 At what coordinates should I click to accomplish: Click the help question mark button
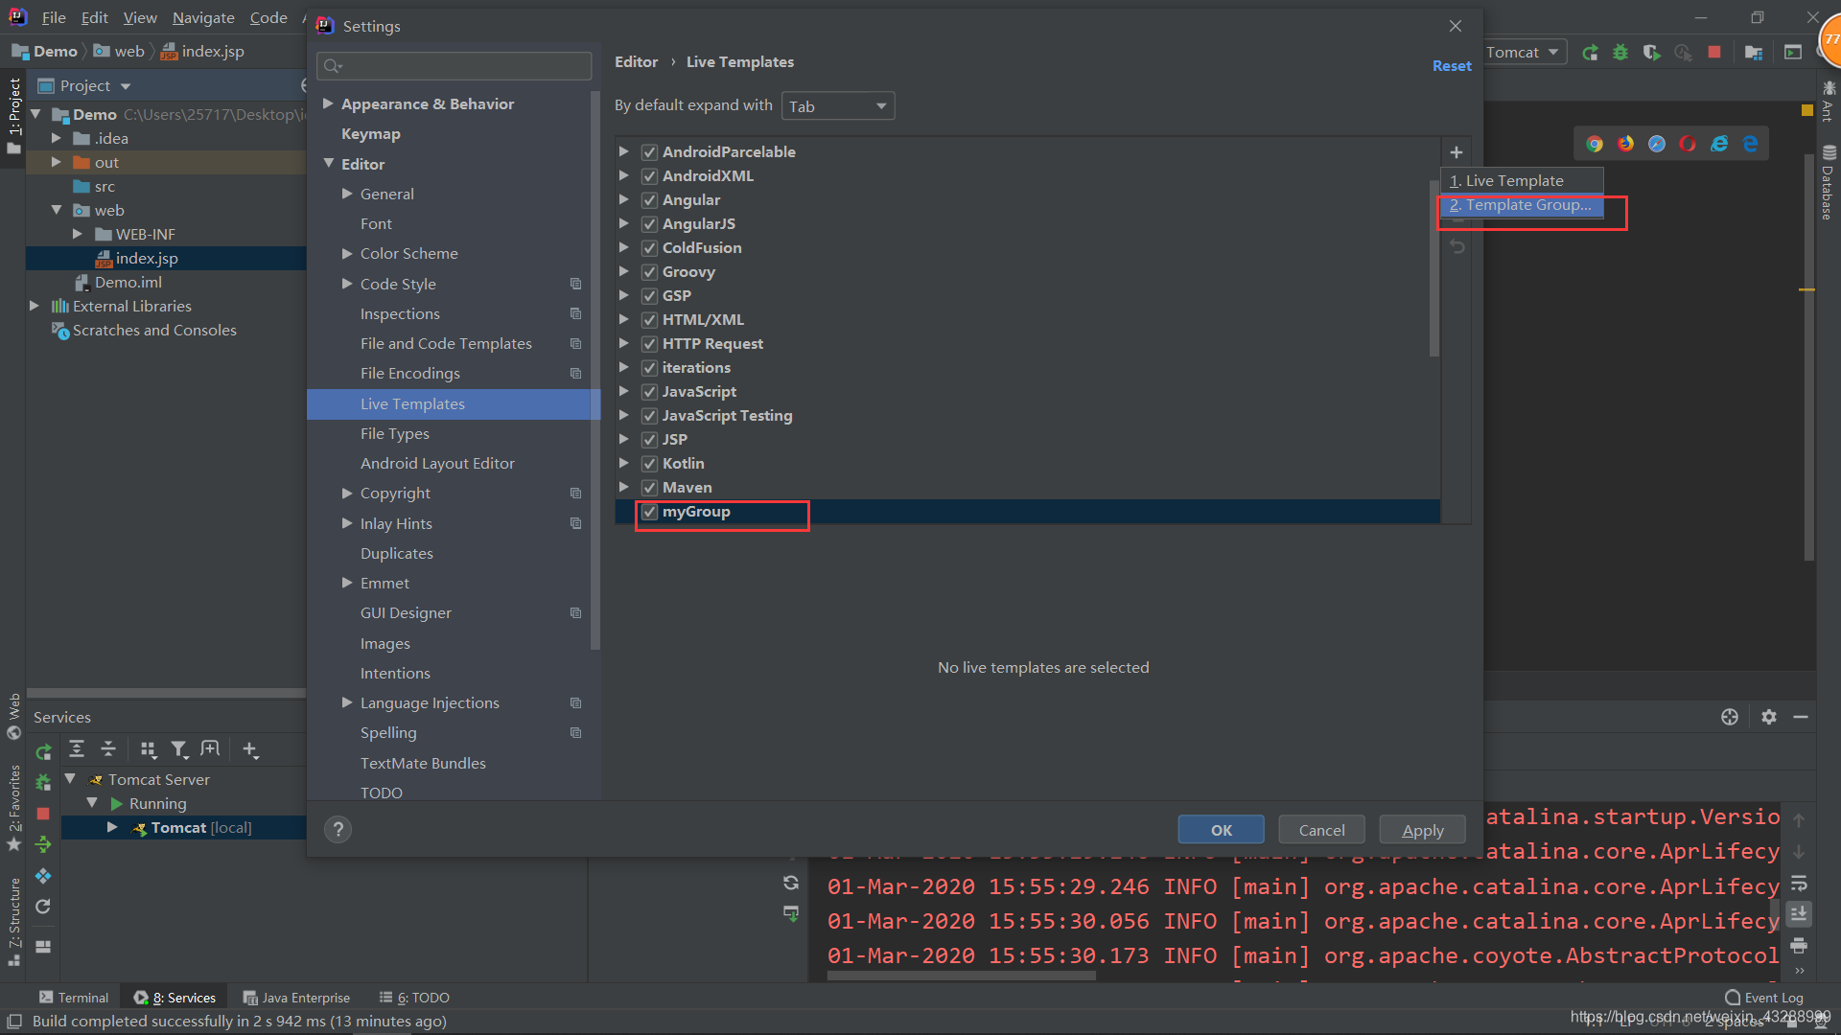pos(338,830)
